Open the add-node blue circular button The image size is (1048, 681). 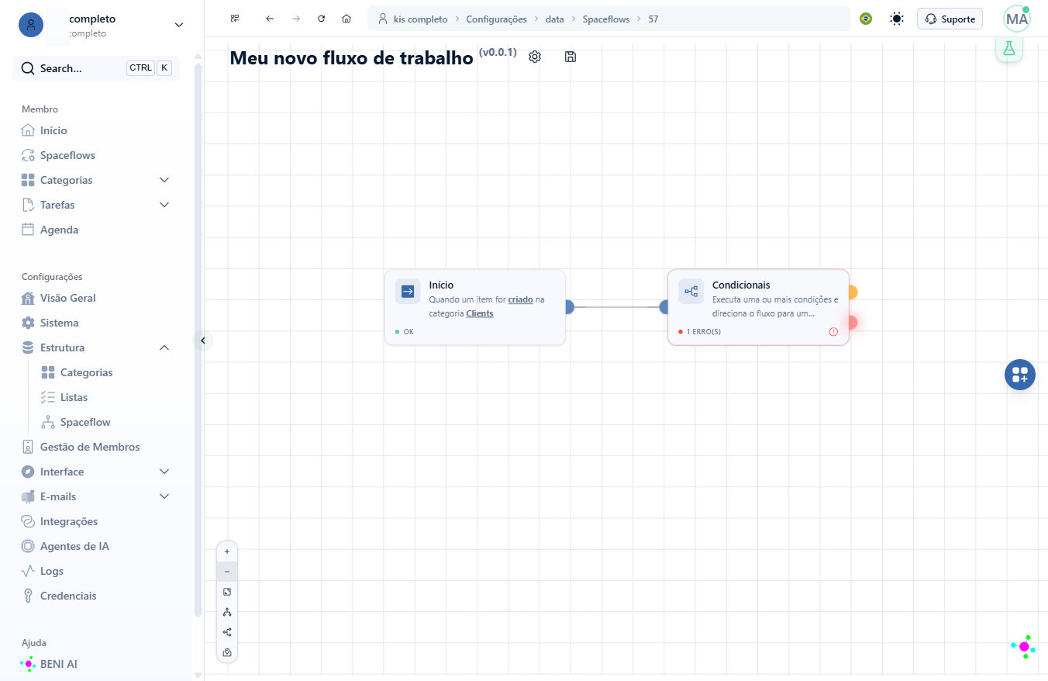tap(1020, 375)
